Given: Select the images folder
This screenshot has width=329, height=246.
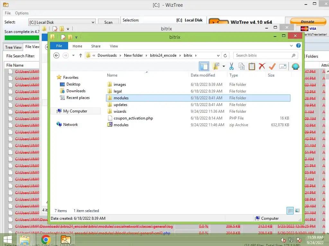Looking at the screenshot, I should tap(198, 85).
